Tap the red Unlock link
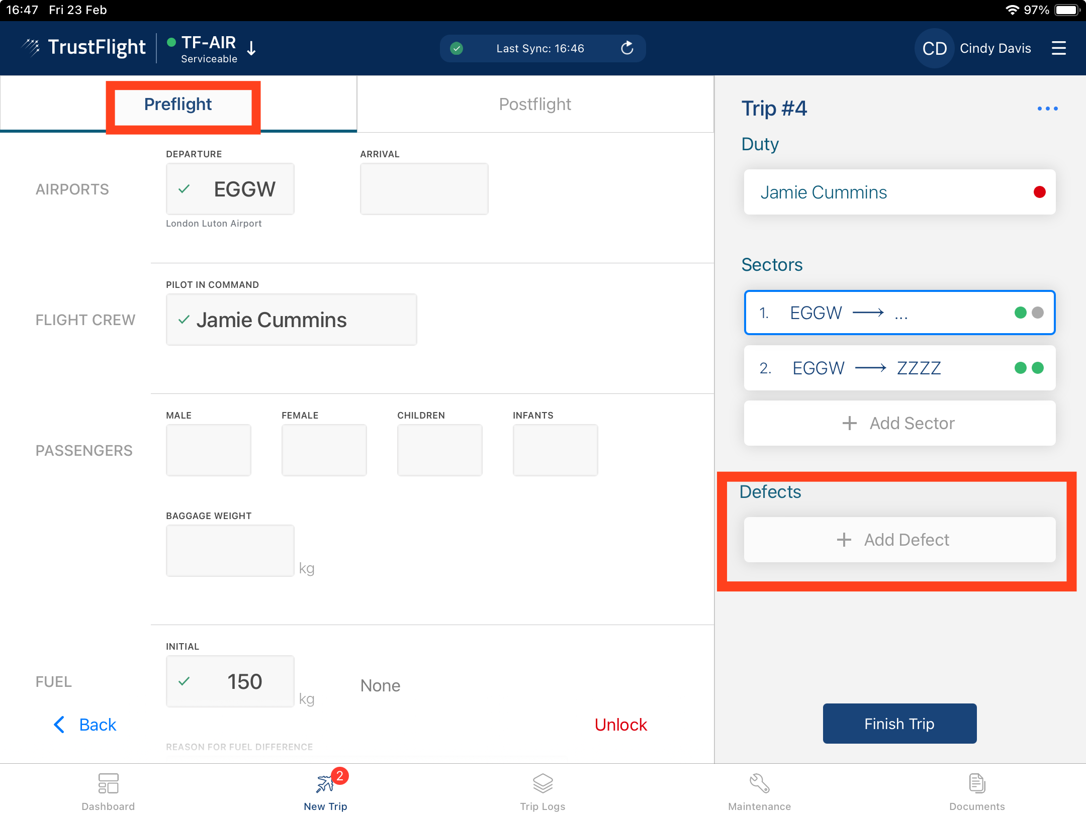This screenshot has width=1086, height=814. 620,725
